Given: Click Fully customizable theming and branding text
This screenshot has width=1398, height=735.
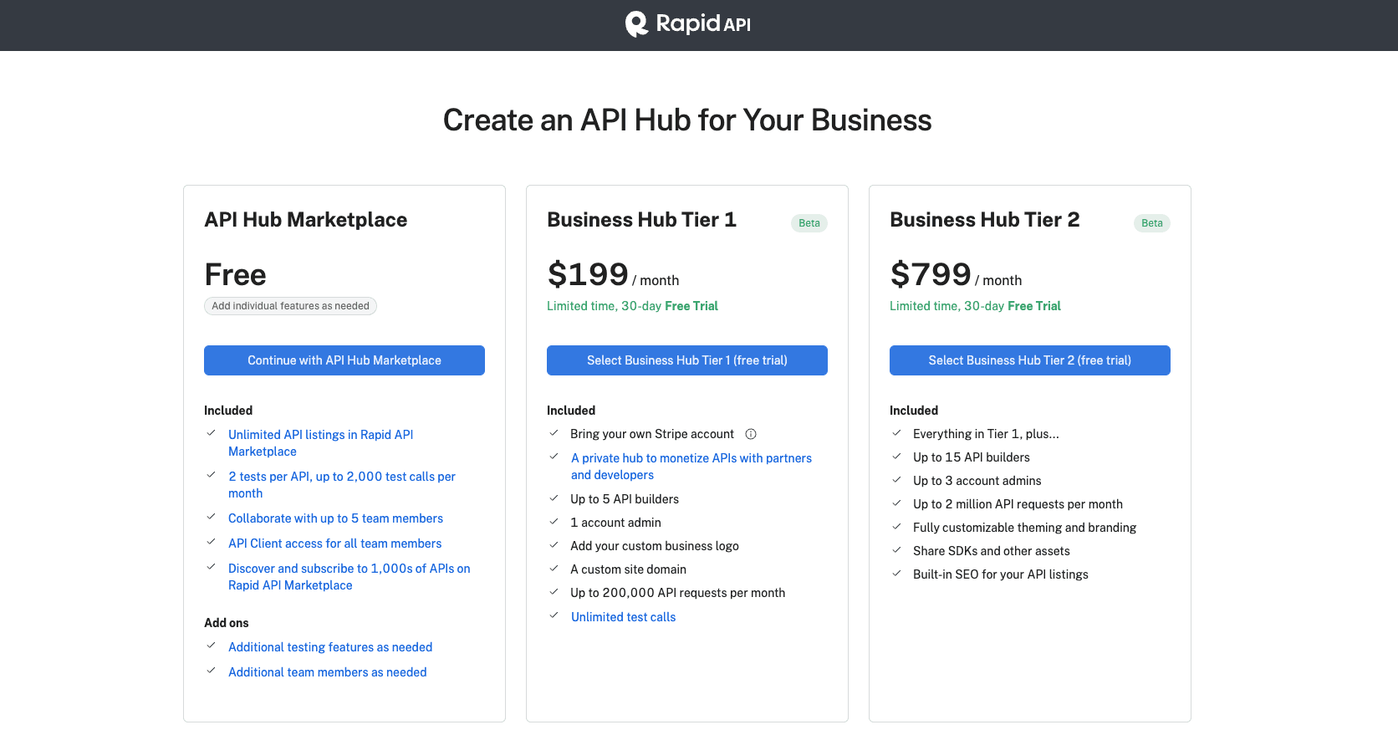Looking at the screenshot, I should [x=1024, y=528].
